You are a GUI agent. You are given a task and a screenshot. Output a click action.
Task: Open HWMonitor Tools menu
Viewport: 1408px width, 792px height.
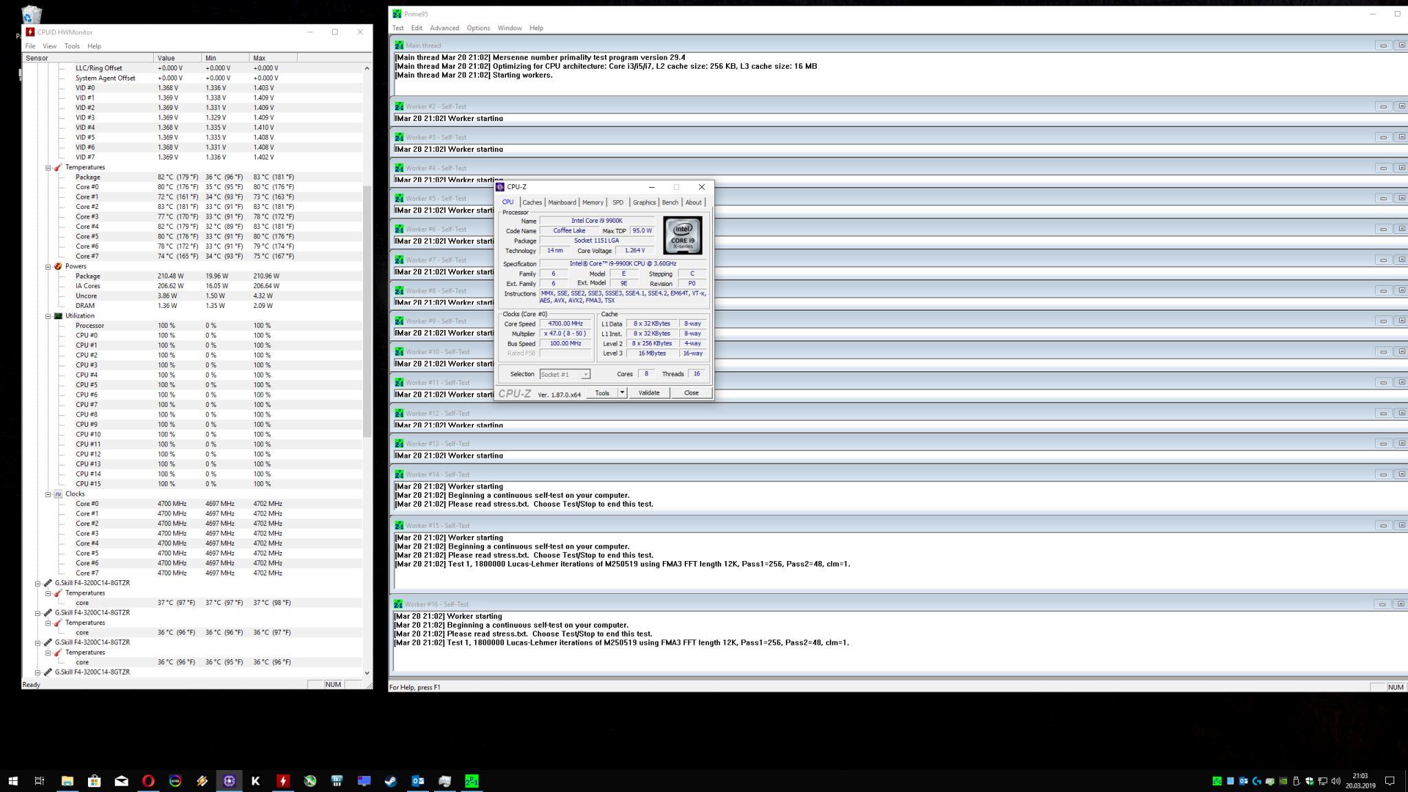[x=71, y=46]
